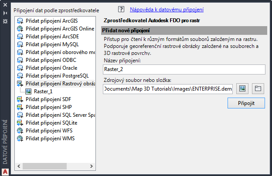Select Přidat připojení oborového modelu
This screenshot has height=176, width=272.
click(60, 52)
